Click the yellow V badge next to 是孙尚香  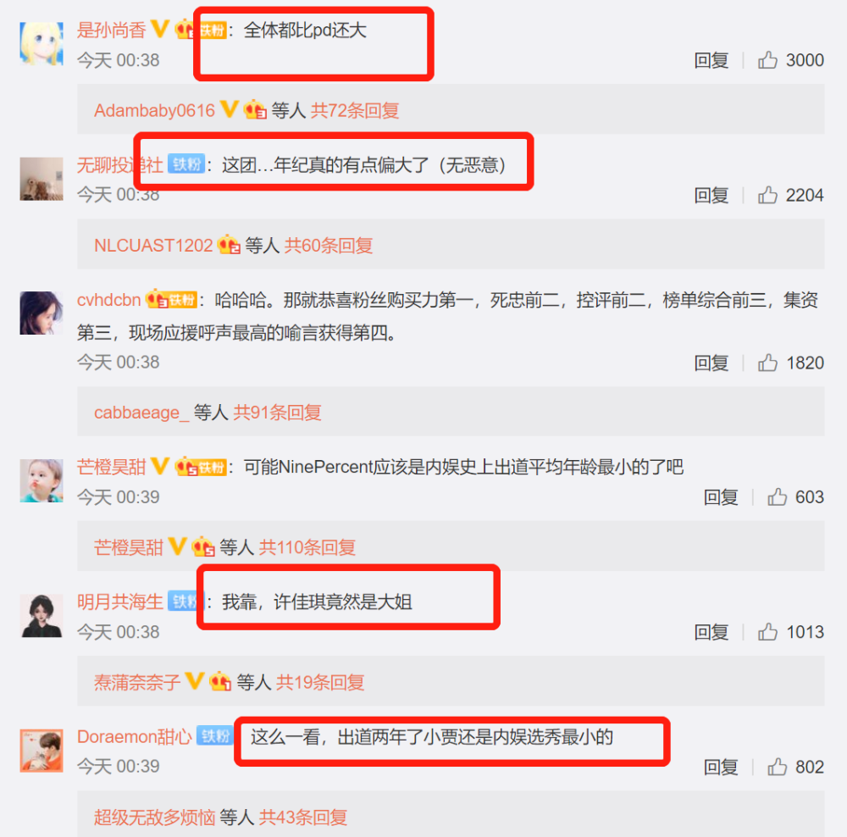[x=160, y=29]
